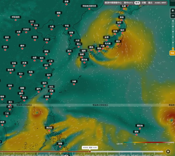
Task: Click the orange altitude slider handle
Action: [173, 49]
